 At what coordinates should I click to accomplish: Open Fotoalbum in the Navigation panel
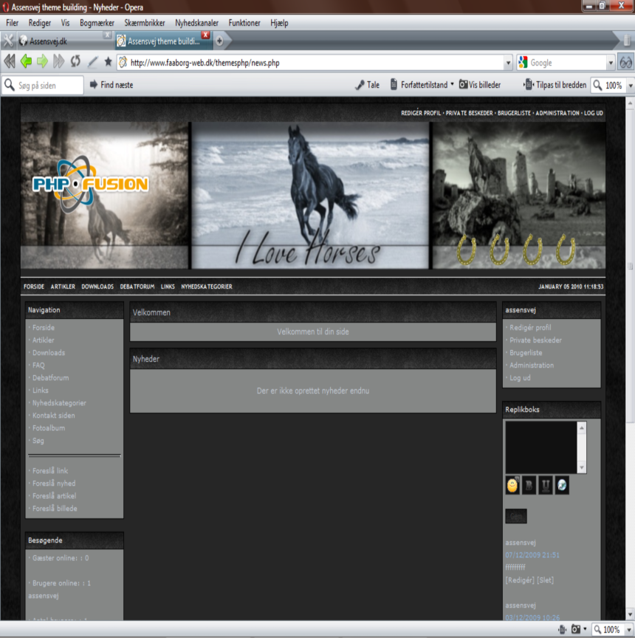[x=49, y=428]
